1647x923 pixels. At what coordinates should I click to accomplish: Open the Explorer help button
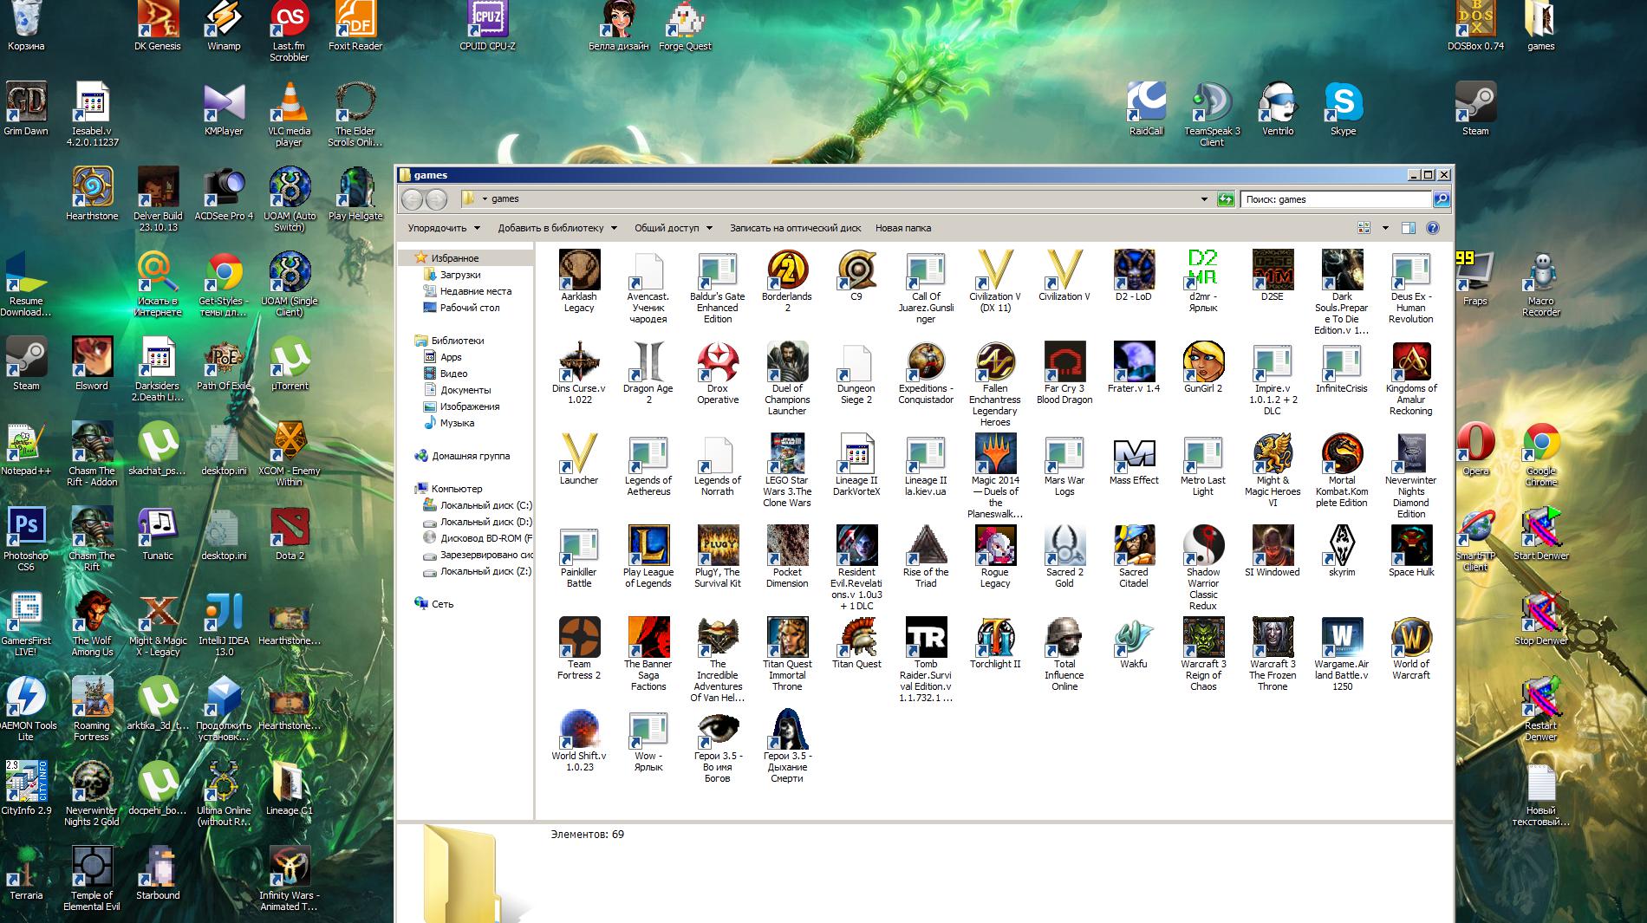[1433, 228]
